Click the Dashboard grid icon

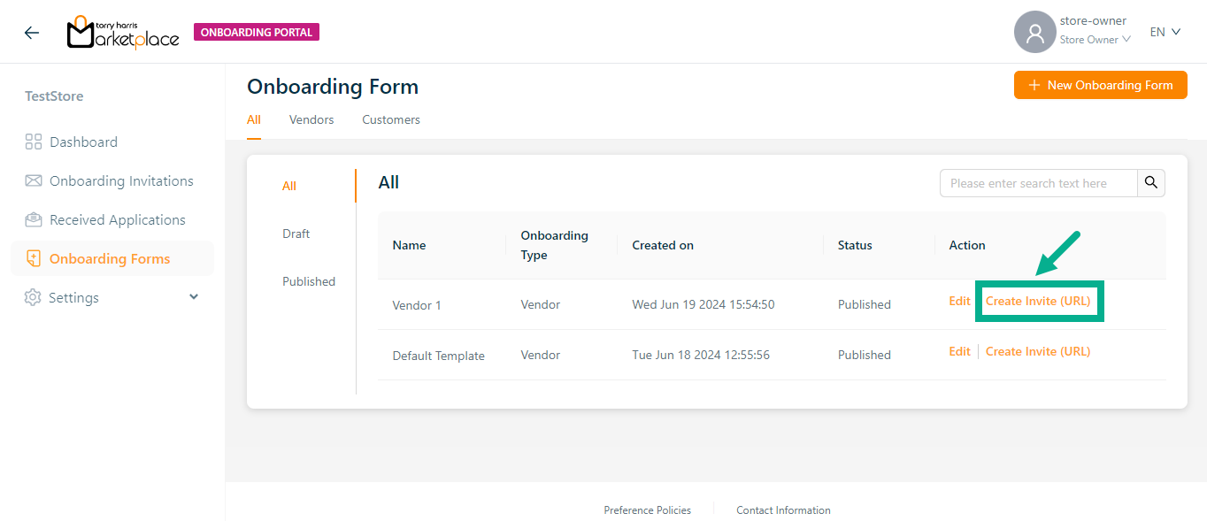(x=34, y=142)
